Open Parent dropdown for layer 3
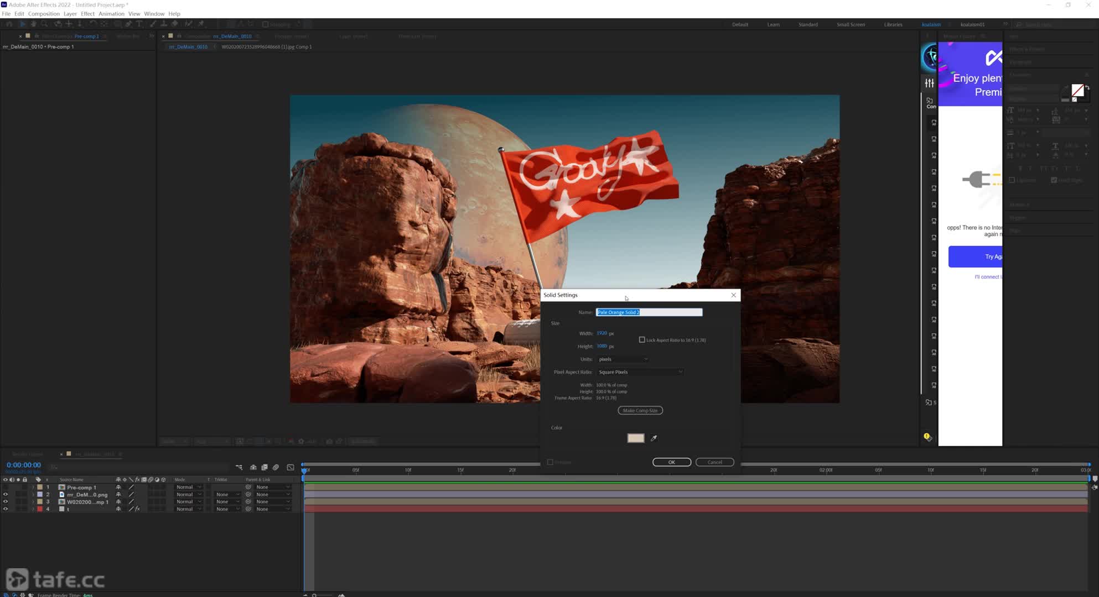This screenshot has width=1099, height=597. [x=273, y=502]
